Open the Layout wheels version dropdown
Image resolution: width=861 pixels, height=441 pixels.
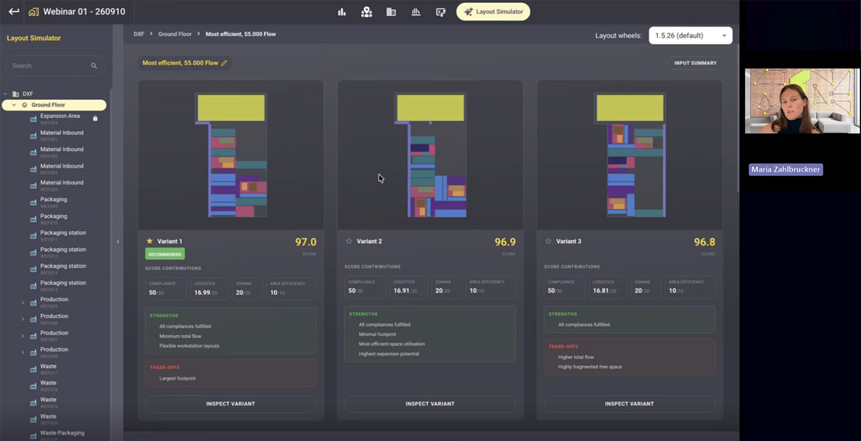click(691, 36)
